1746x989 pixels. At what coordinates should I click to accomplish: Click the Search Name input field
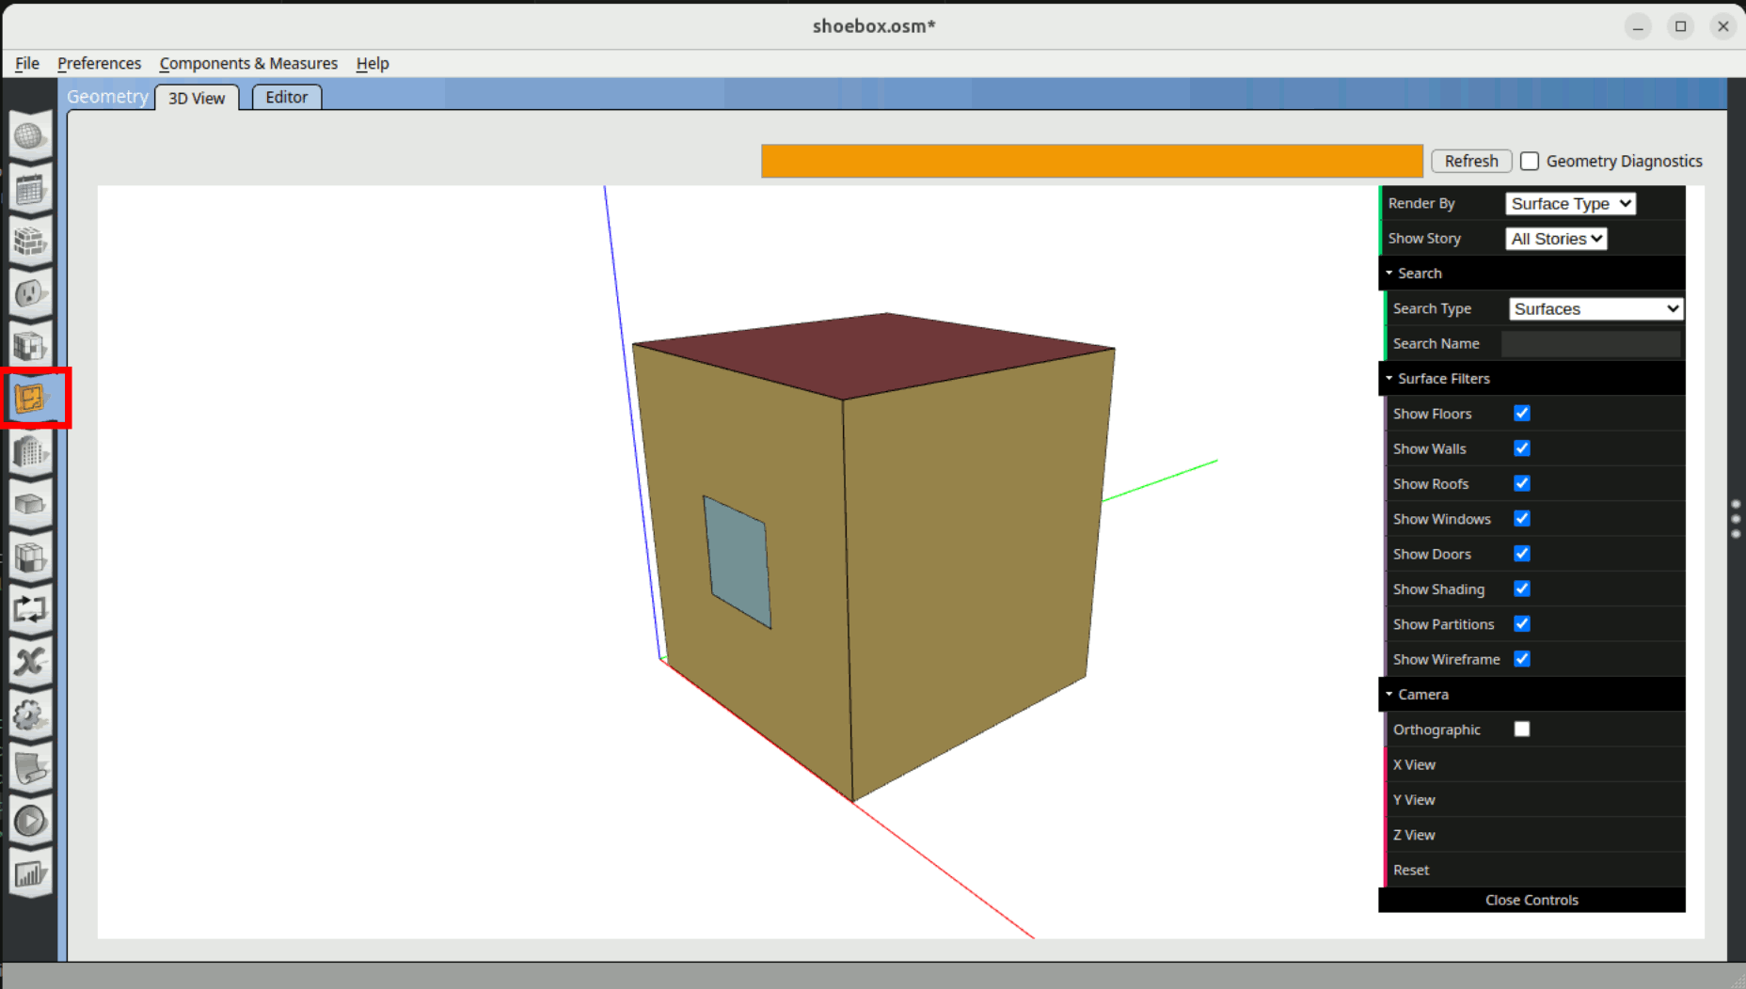[1590, 344]
